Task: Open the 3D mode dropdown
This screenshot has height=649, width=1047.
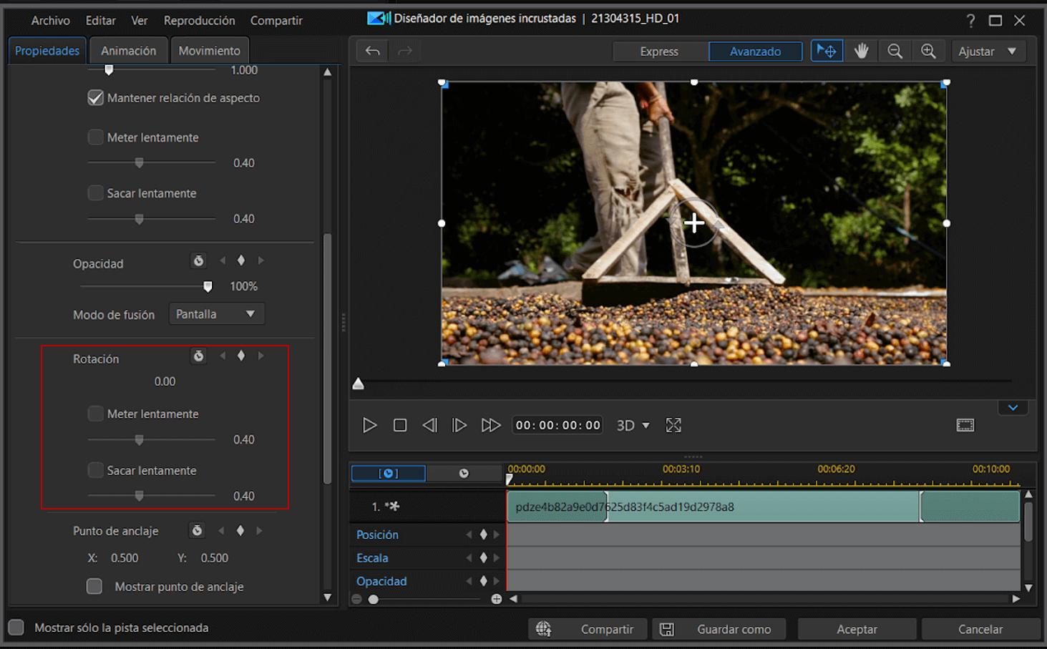Action: click(x=633, y=424)
